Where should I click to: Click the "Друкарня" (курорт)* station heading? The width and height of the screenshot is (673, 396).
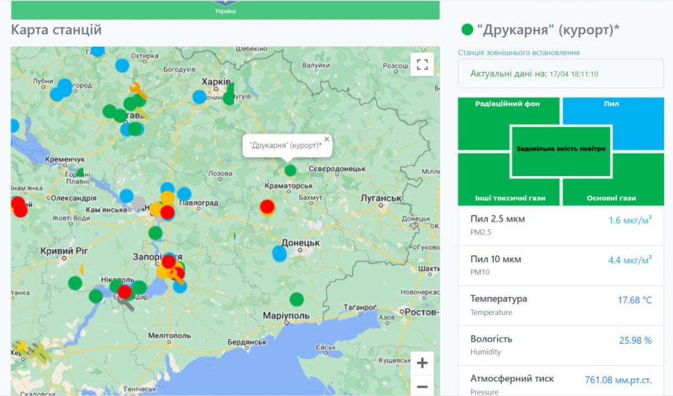(549, 30)
